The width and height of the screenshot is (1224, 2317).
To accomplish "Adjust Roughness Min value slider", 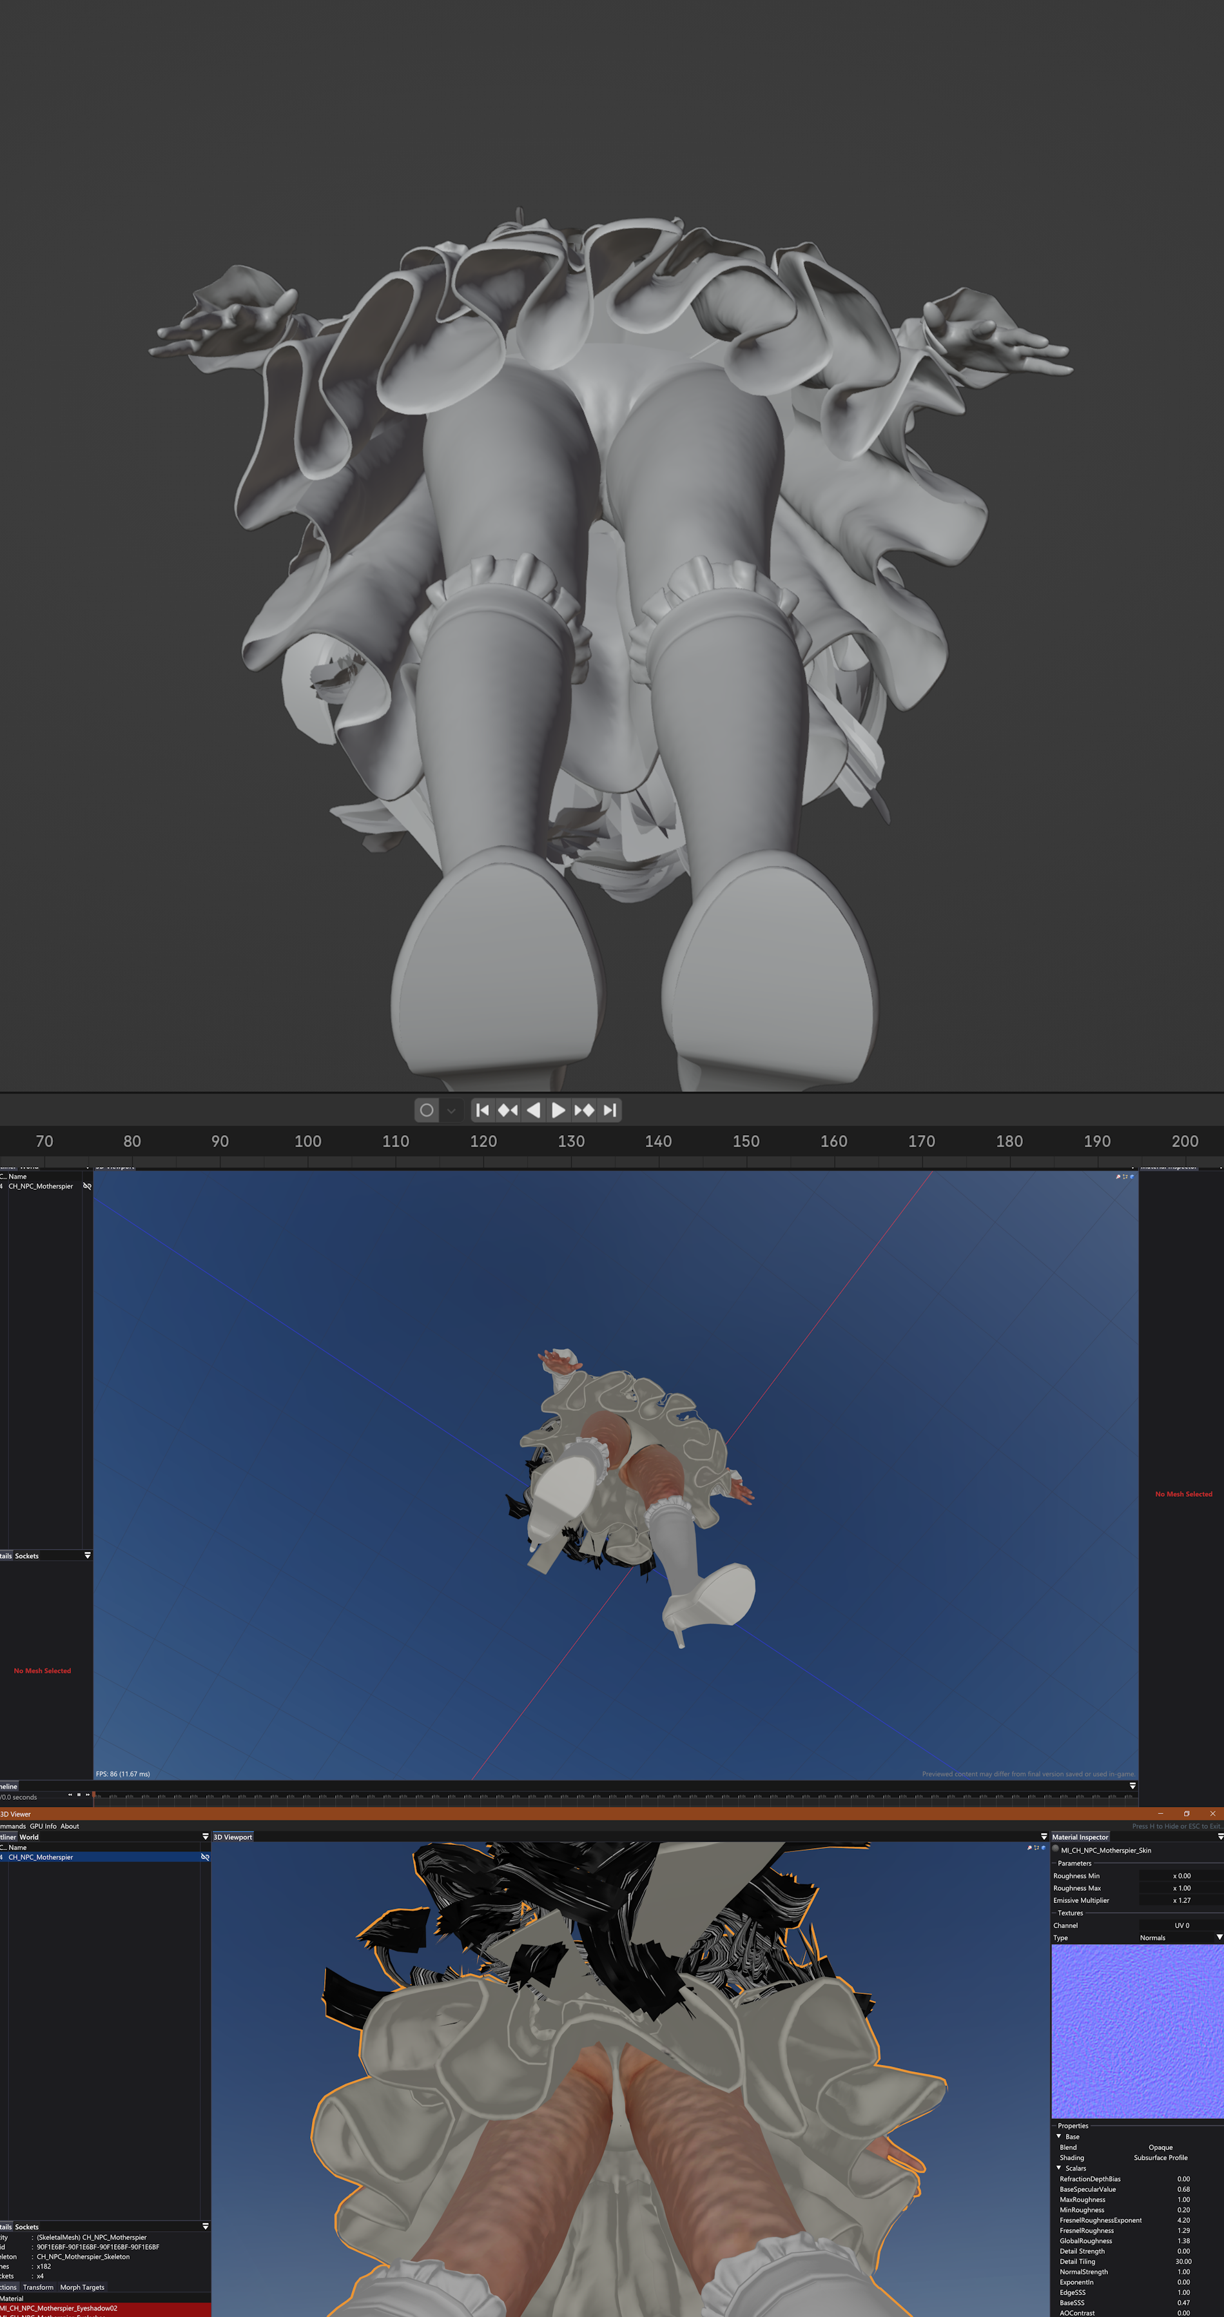I will pyautogui.click(x=1181, y=1877).
